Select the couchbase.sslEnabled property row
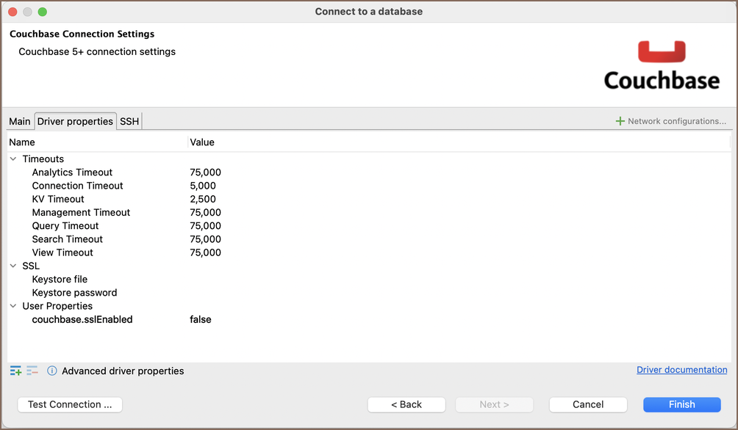 coord(82,319)
